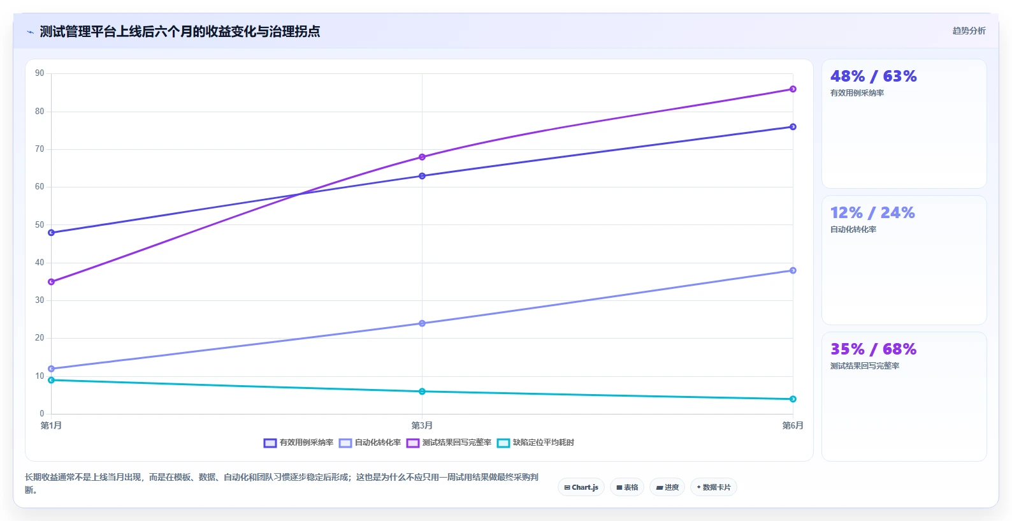Click the 0 y-axis tick label
The width and height of the screenshot is (1012, 521).
(x=42, y=414)
